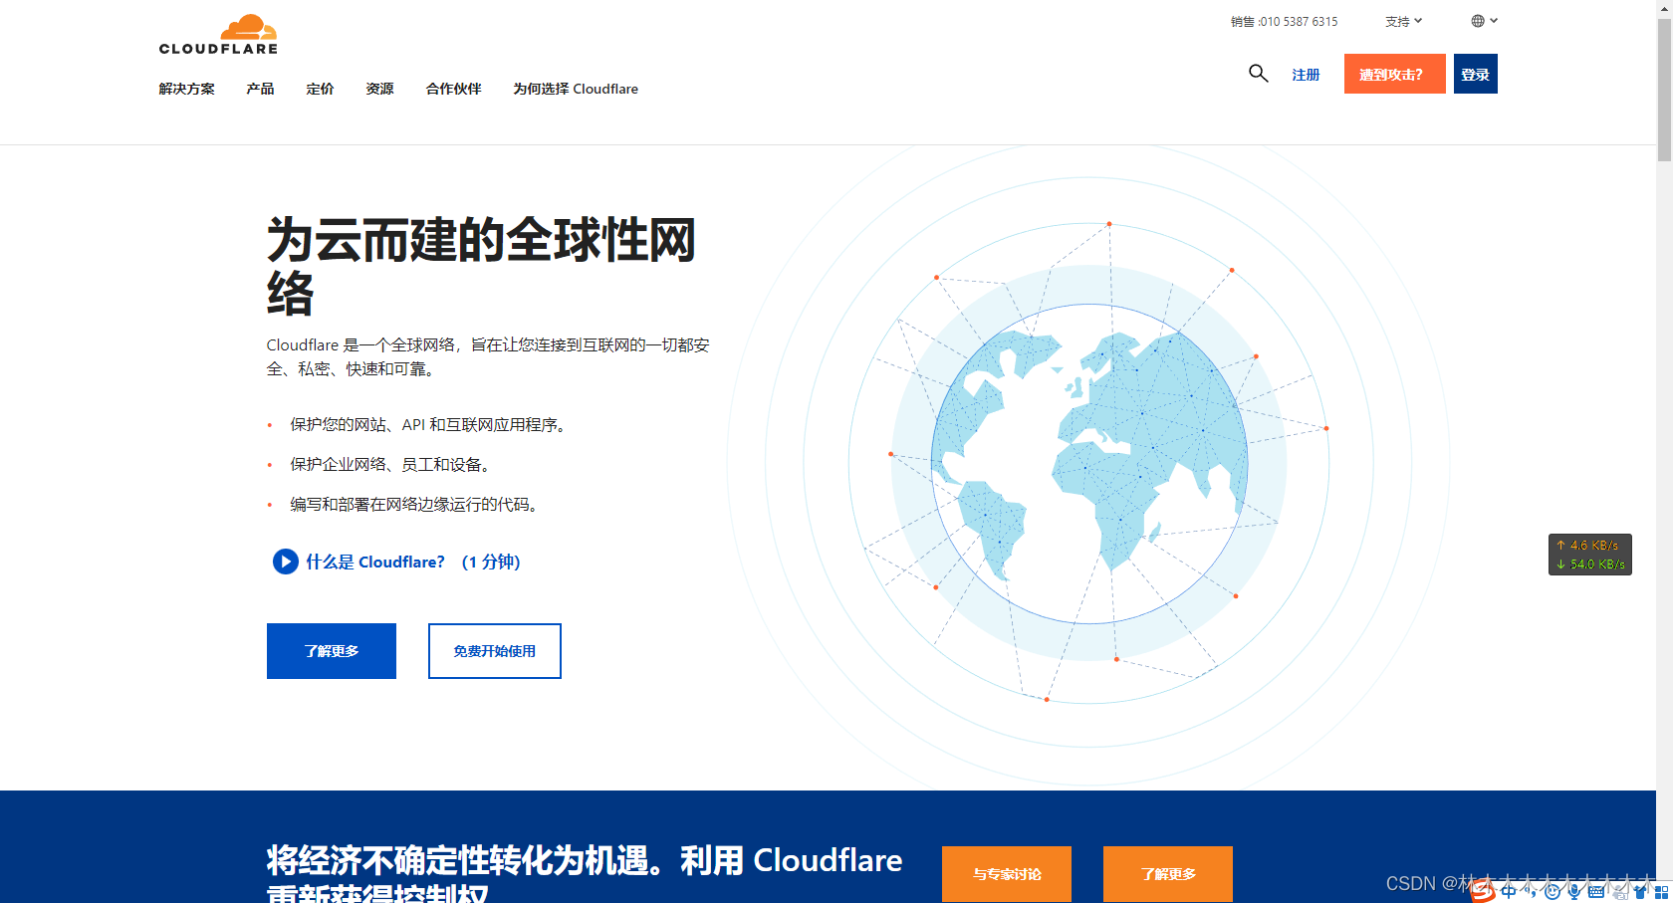Open the 解决方案 menu
This screenshot has height=903, width=1673.
186,89
